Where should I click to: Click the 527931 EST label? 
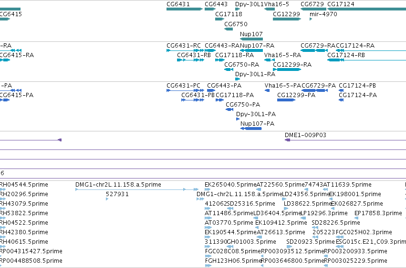[x=117, y=194]
